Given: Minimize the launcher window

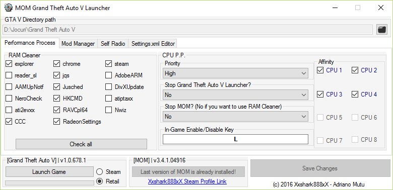Looking at the screenshot, I should 335,8.
